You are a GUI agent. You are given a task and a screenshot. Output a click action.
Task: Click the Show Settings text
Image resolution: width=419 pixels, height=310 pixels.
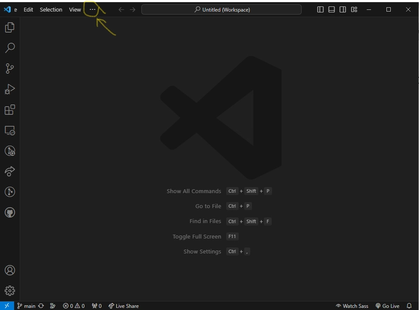202,251
